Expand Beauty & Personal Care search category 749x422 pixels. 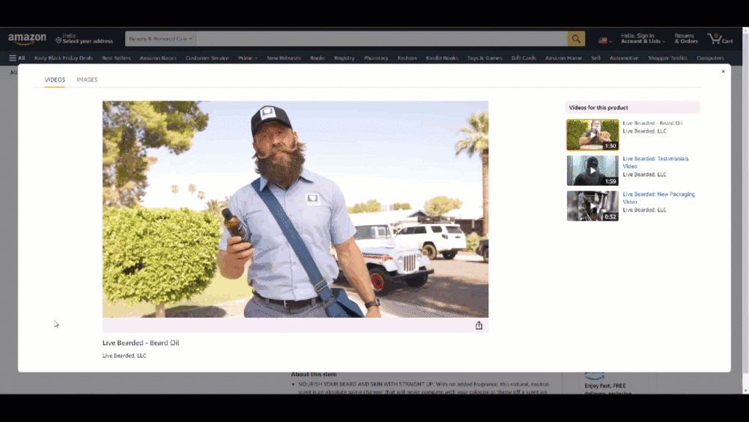(x=160, y=39)
